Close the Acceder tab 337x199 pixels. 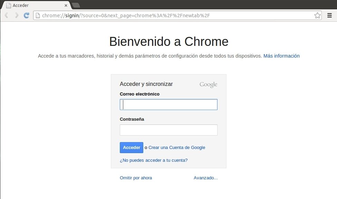pos(66,6)
